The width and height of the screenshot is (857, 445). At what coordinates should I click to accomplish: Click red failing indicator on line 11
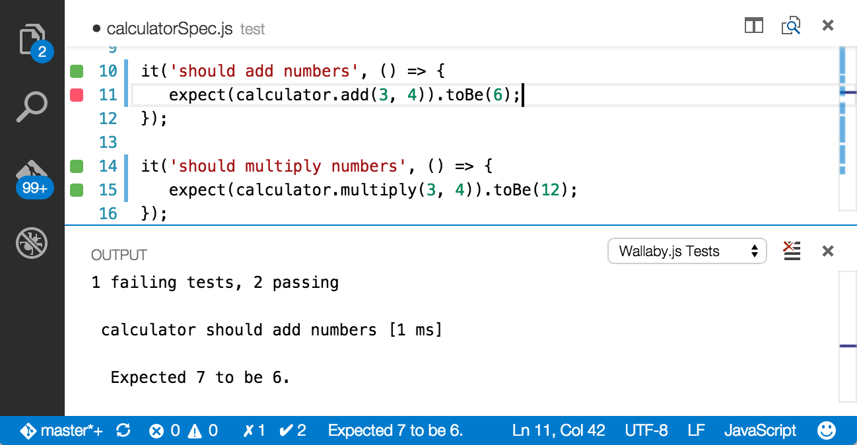click(x=77, y=95)
